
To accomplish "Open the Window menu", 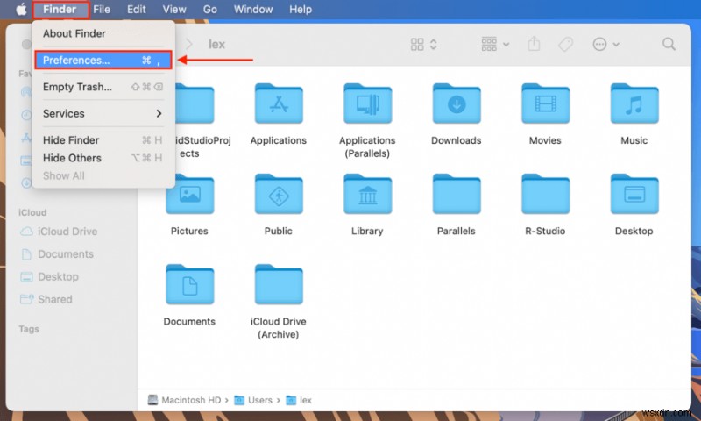I will [253, 10].
